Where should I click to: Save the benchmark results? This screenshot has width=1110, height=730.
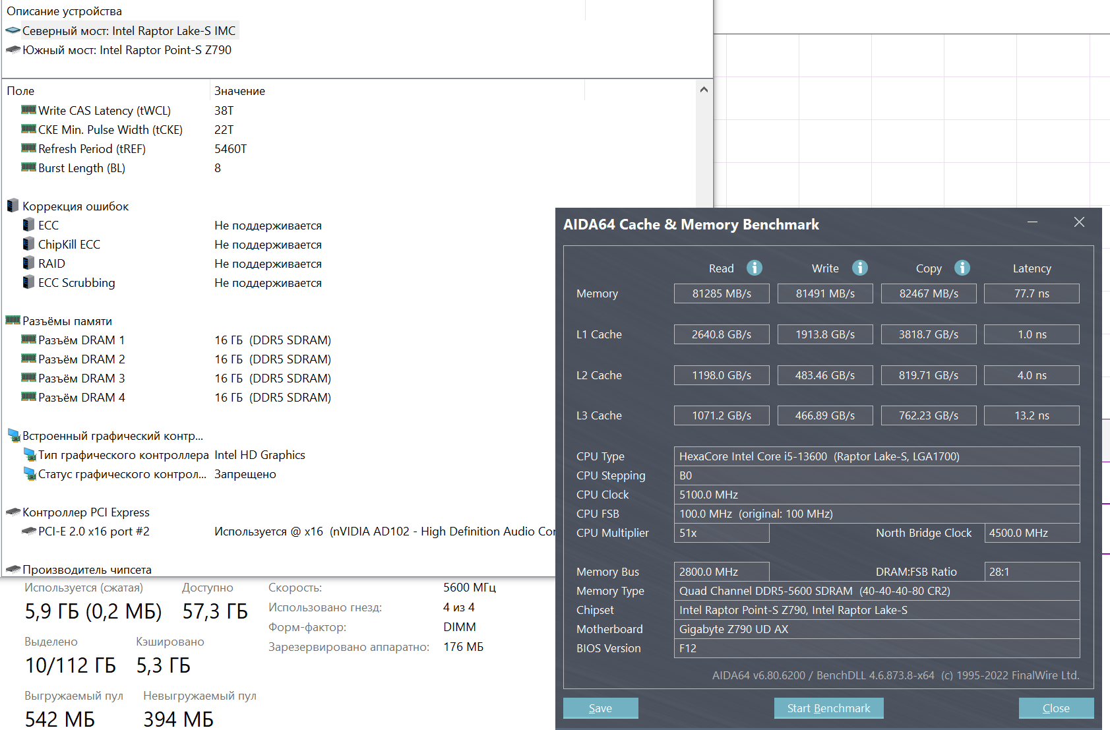[x=600, y=708]
